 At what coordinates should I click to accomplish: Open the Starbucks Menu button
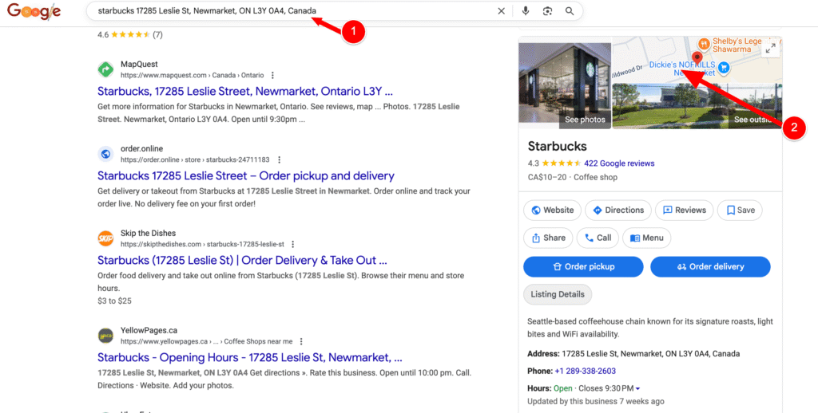click(x=646, y=238)
